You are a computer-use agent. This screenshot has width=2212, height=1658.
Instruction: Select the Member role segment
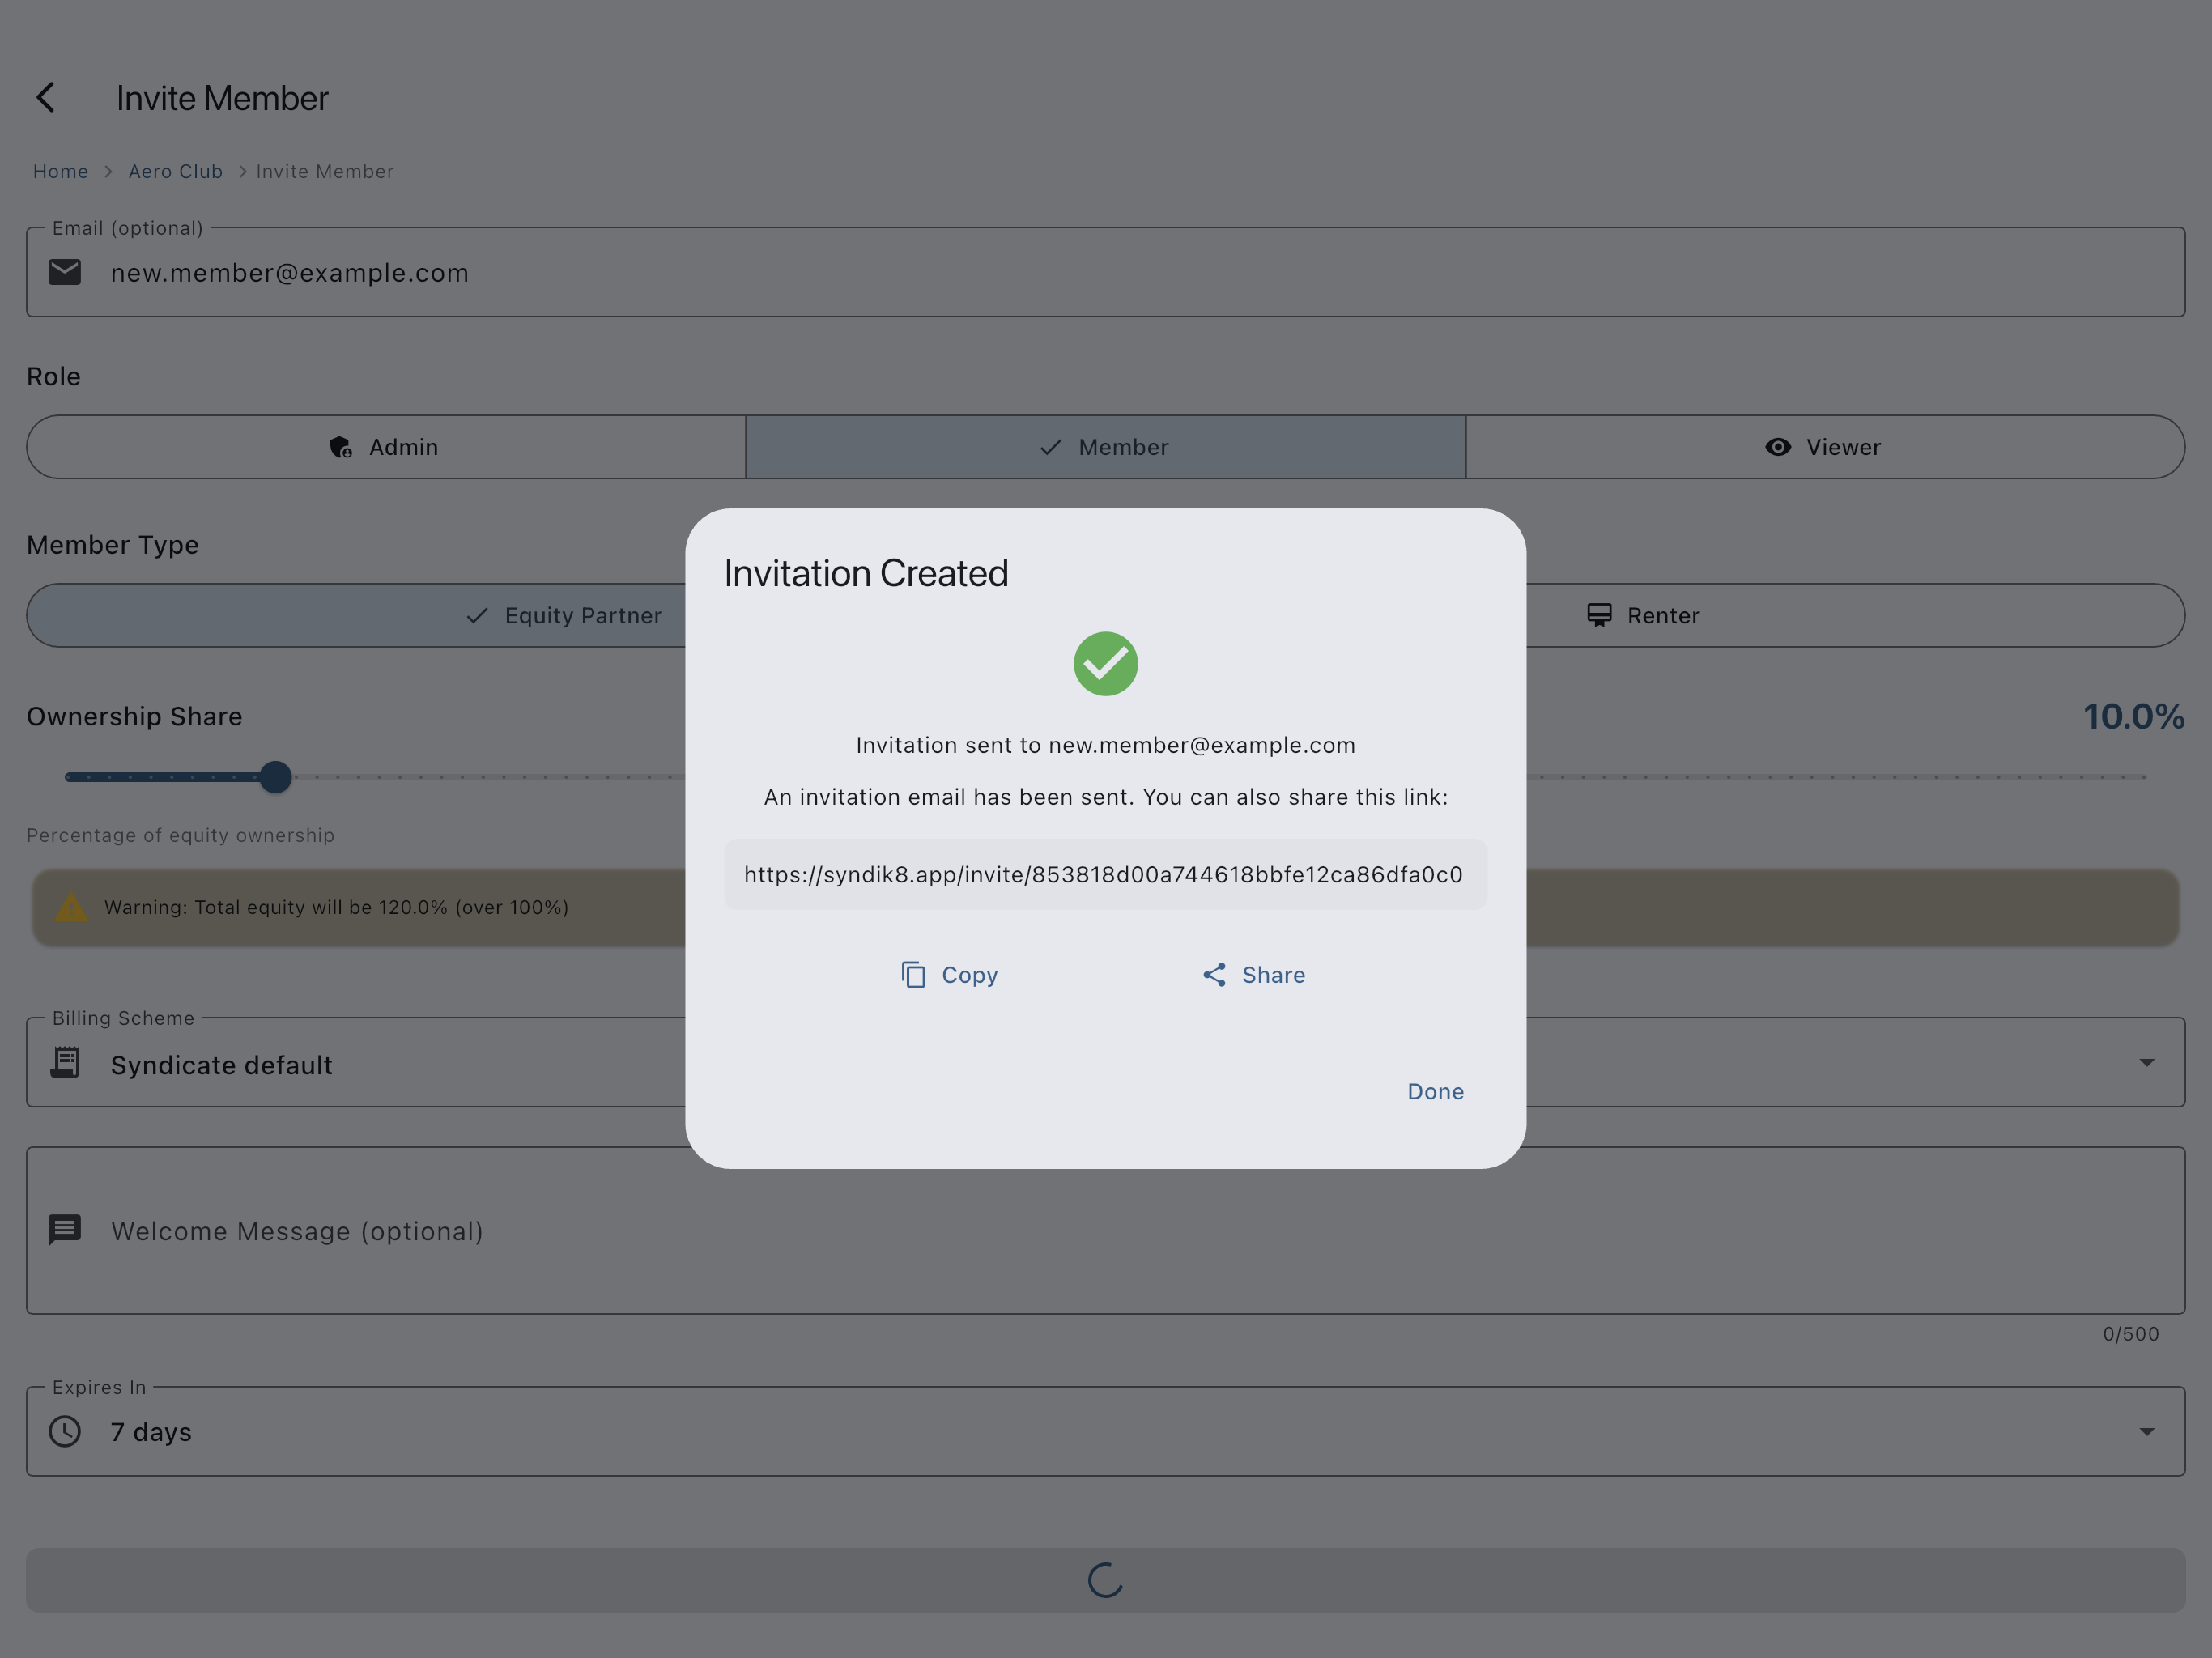[1105, 447]
